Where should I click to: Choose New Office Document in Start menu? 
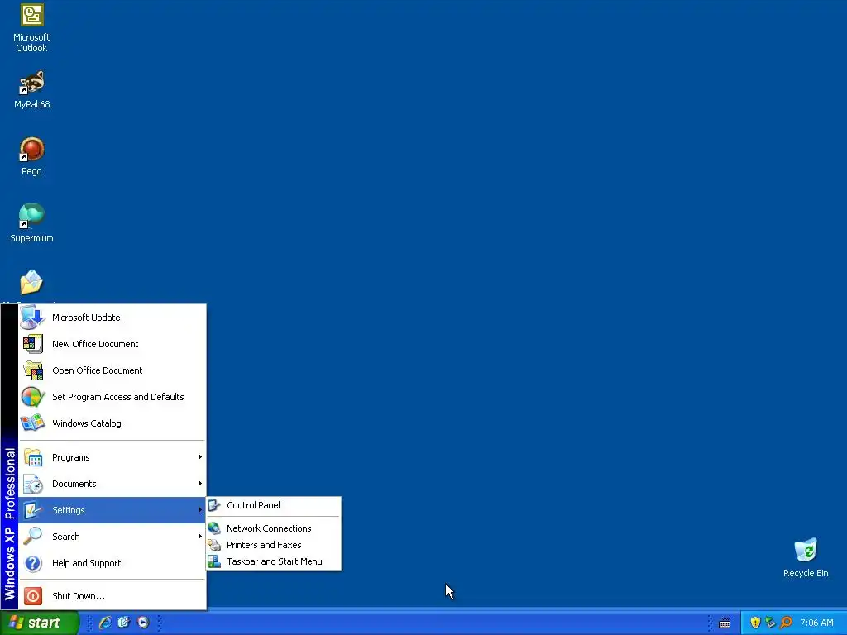[x=112, y=344]
